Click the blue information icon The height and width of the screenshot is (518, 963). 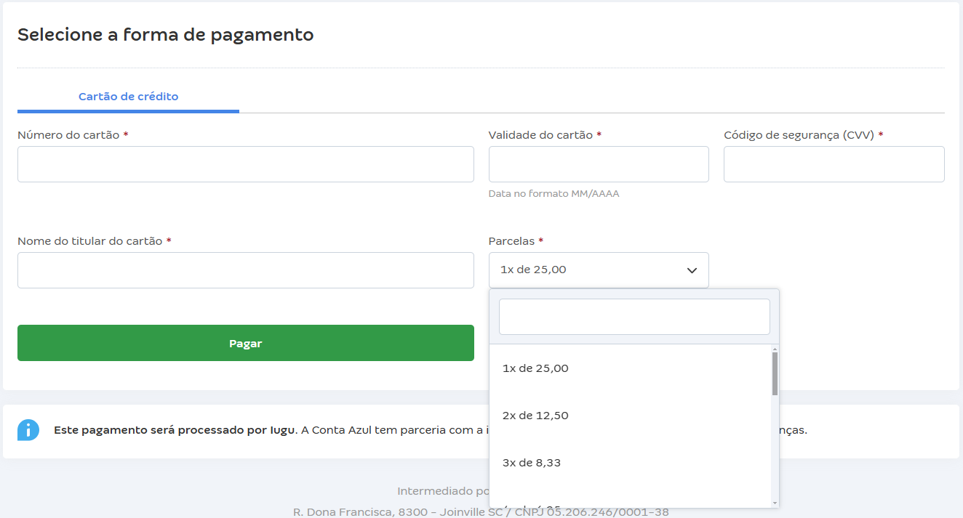(x=28, y=429)
